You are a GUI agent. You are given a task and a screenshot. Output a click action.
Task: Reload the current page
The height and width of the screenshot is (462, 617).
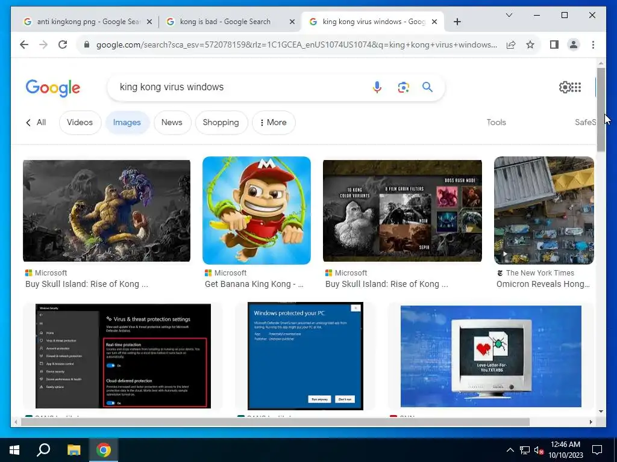tap(63, 45)
